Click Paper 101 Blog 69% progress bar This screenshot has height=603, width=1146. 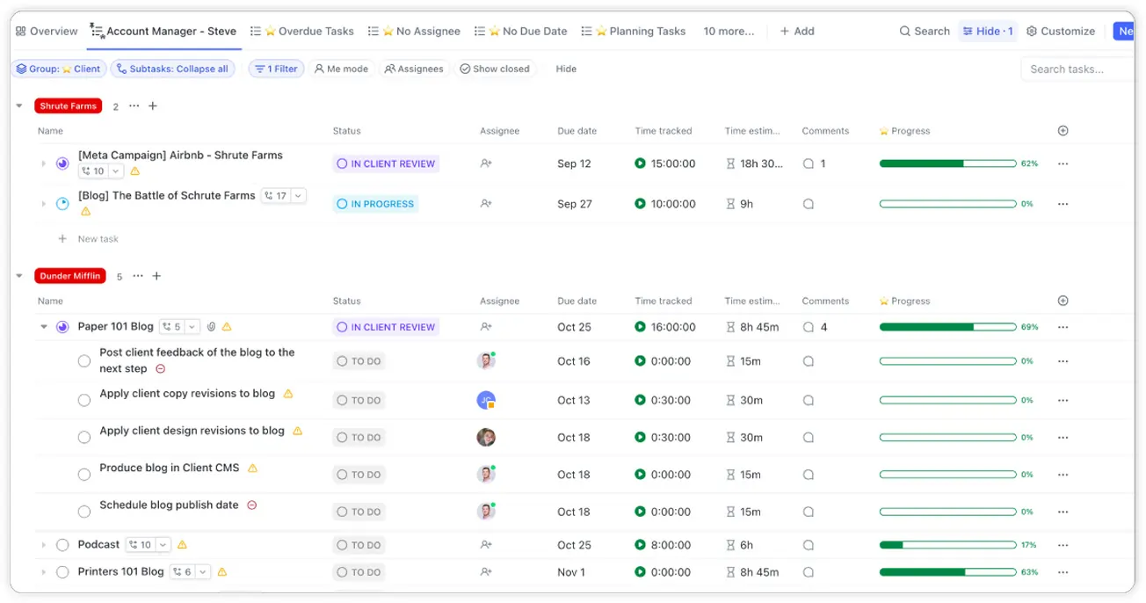[948, 327]
